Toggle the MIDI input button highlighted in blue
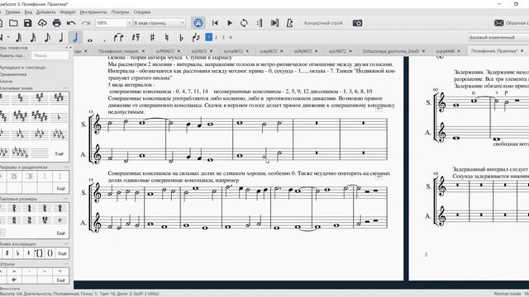The image size is (529, 297). pyautogui.click(x=198, y=23)
